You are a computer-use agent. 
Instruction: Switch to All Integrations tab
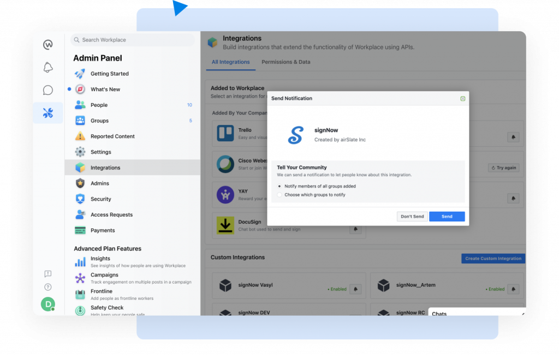tap(230, 62)
